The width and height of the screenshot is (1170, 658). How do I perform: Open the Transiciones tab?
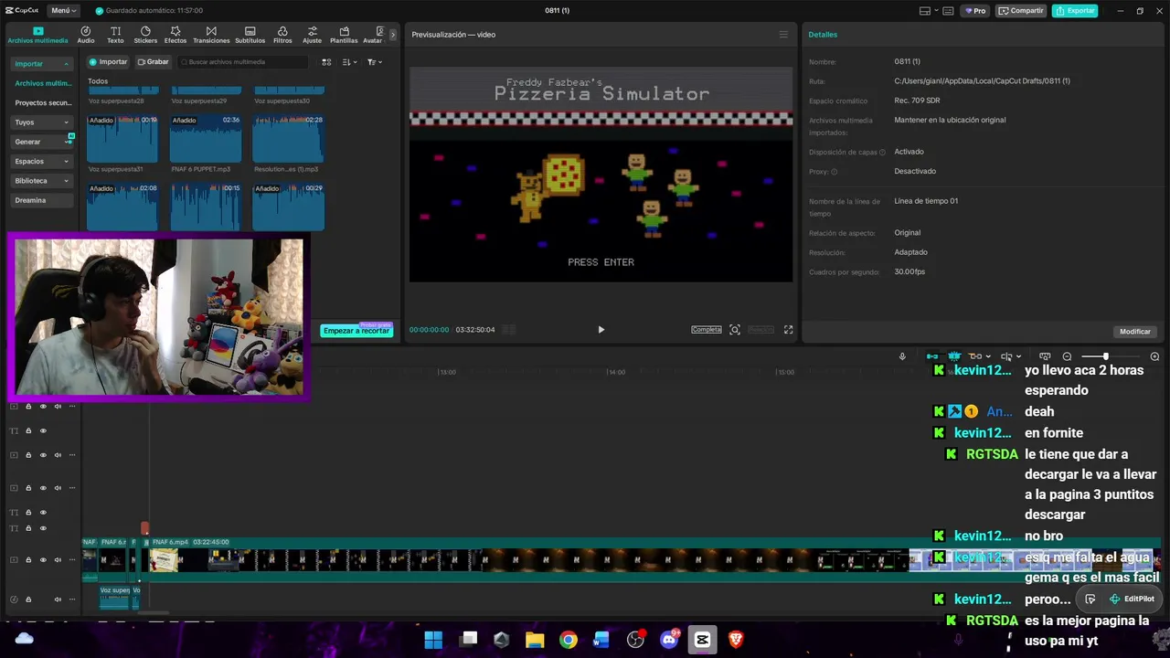(x=211, y=35)
